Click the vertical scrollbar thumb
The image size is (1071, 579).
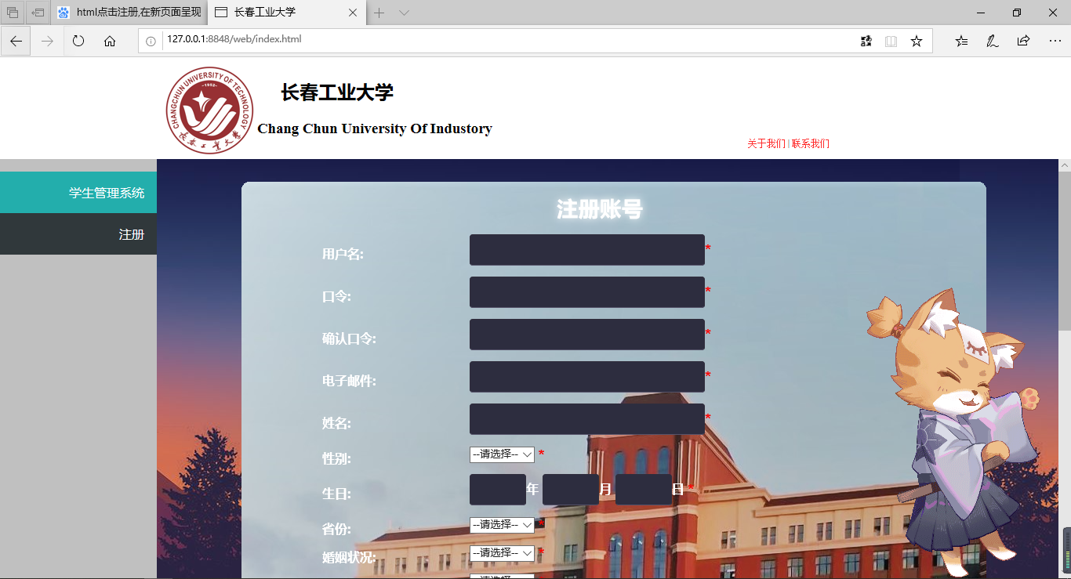coord(1065,251)
